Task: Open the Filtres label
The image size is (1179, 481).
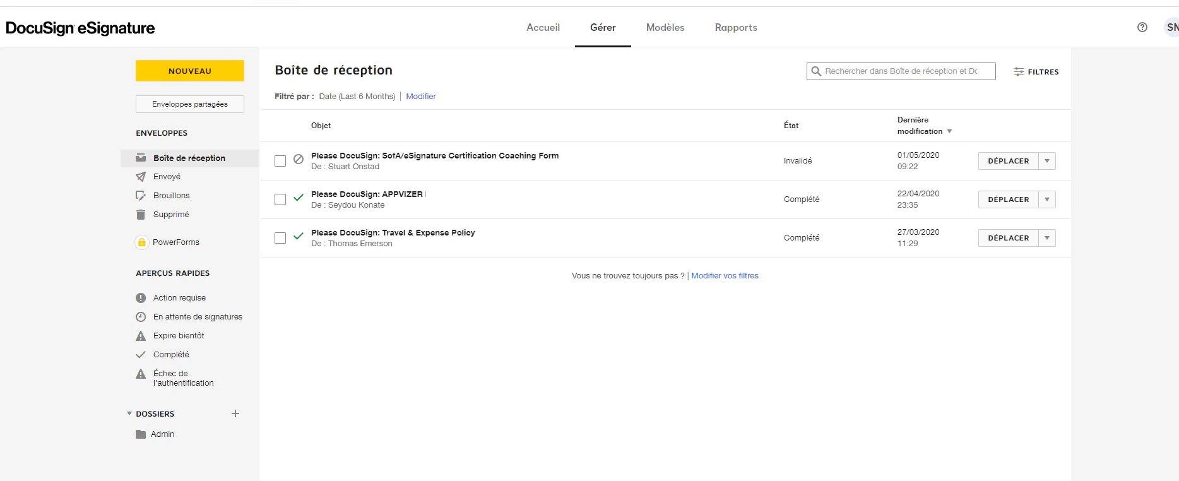Action: (1043, 72)
